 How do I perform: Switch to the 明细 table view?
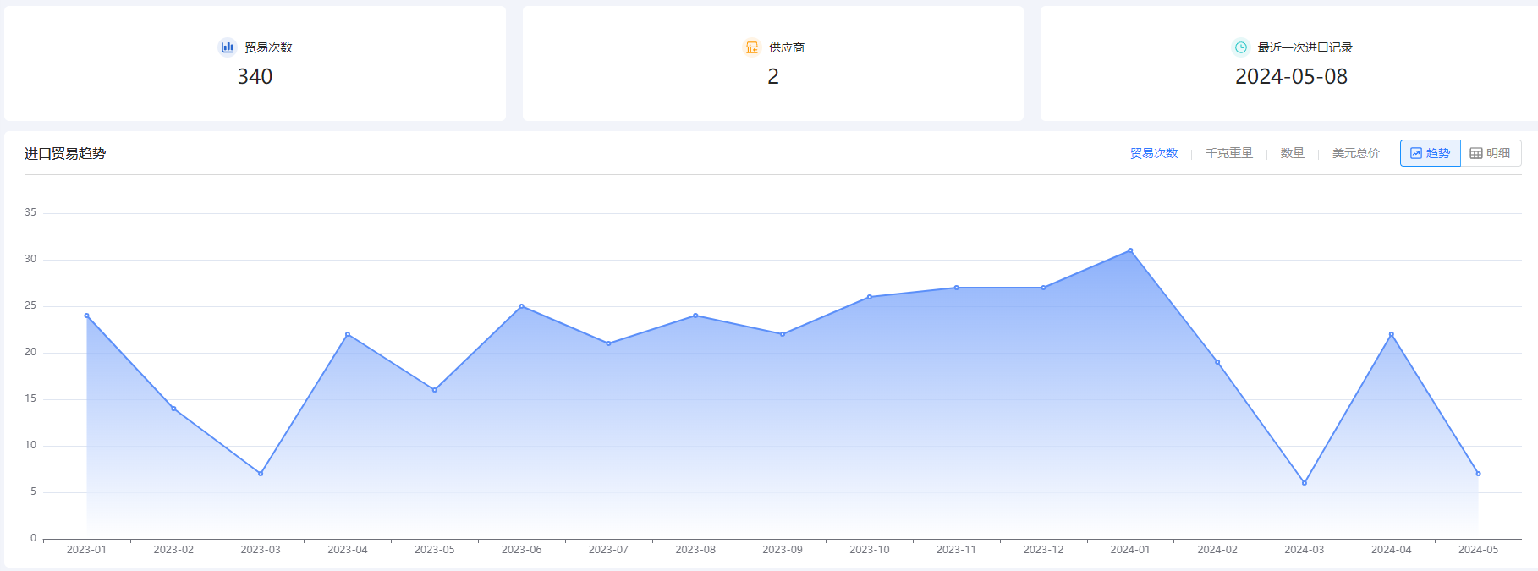tap(1491, 153)
